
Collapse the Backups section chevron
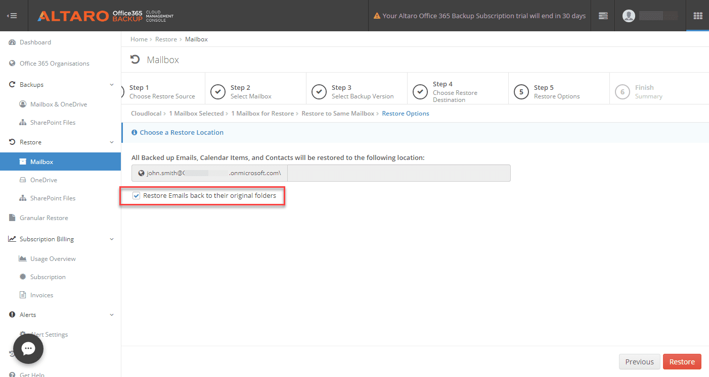click(112, 85)
